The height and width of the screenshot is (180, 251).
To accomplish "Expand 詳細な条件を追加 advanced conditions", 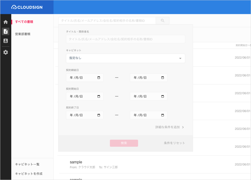I will (x=170, y=127).
